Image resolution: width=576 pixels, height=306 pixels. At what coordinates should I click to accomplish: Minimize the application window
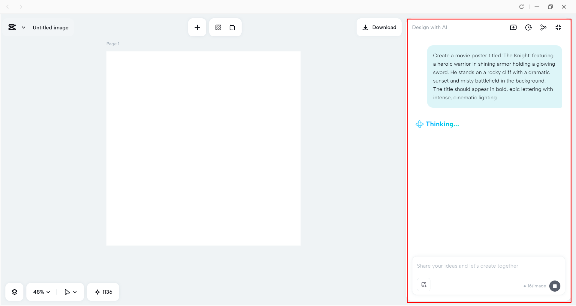[537, 7]
